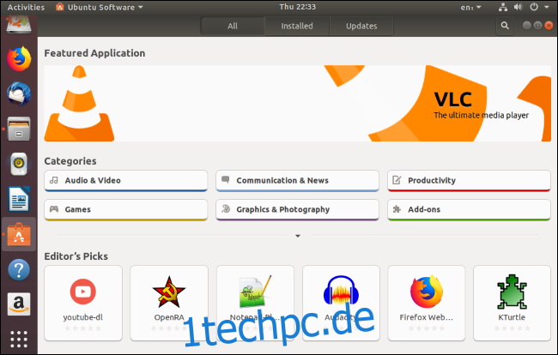Launch Rhythmbox speaker icon in dock
Viewport: 558px width, 355px height.
(19, 164)
